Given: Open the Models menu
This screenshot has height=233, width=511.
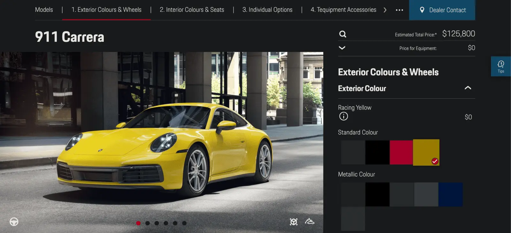Looking at the screenshot, I should (44, 10).
